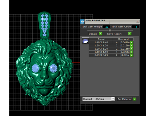Select the lion's right eye gem
The height and width of the screenshot is (116, 155).
(x=53, y=68)
